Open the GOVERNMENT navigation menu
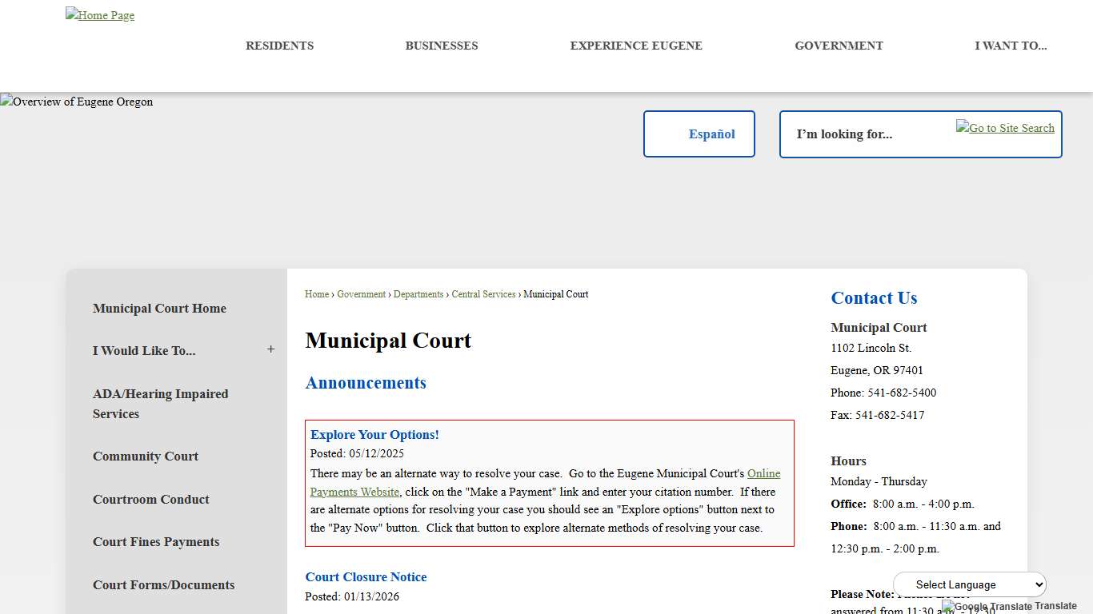This screenshot has height=614, width=1093. point(839,46)
